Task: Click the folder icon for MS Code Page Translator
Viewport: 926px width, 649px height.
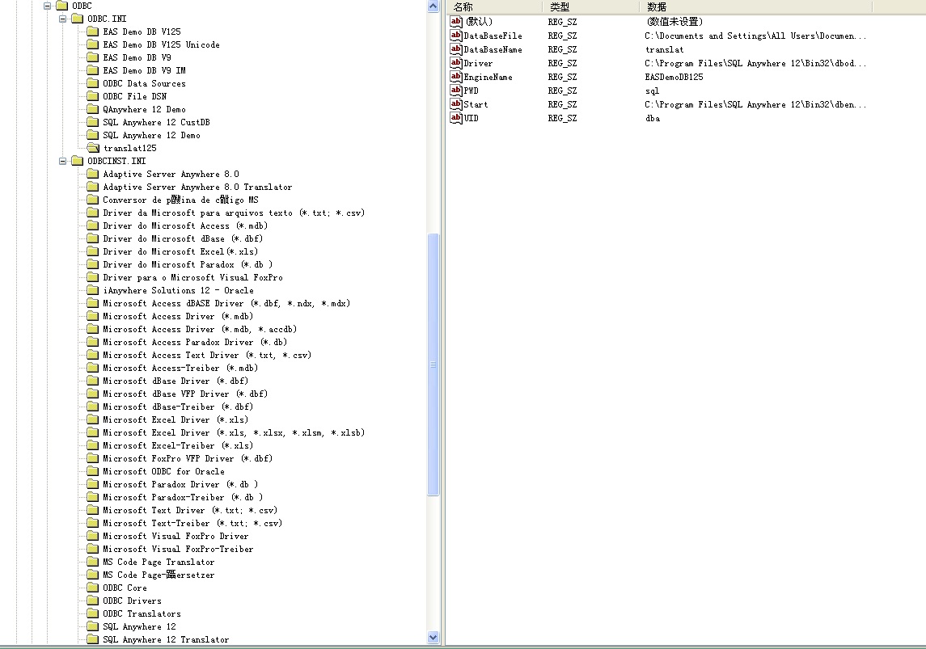Action: pyautogui.click(x=93, y=562)
